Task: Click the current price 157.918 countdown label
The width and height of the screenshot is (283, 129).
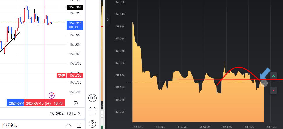Action: click(75, 25)
